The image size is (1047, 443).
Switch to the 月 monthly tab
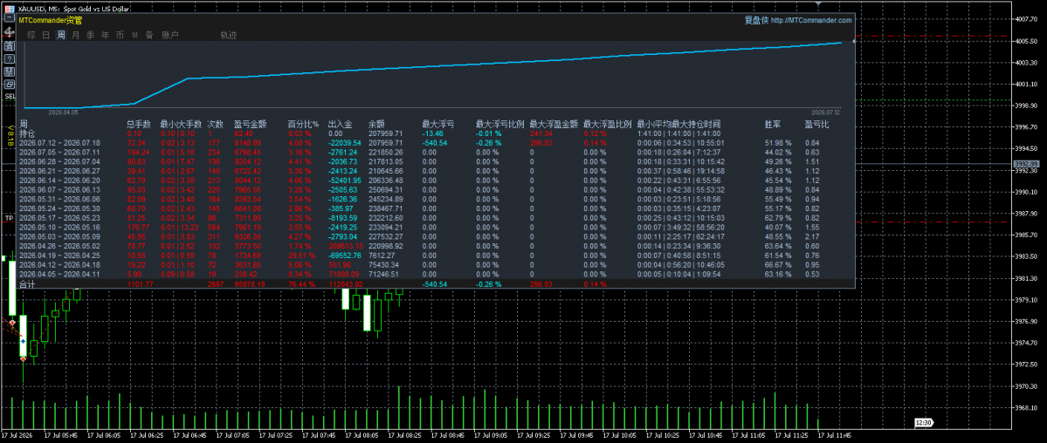[x=75, y=35]
